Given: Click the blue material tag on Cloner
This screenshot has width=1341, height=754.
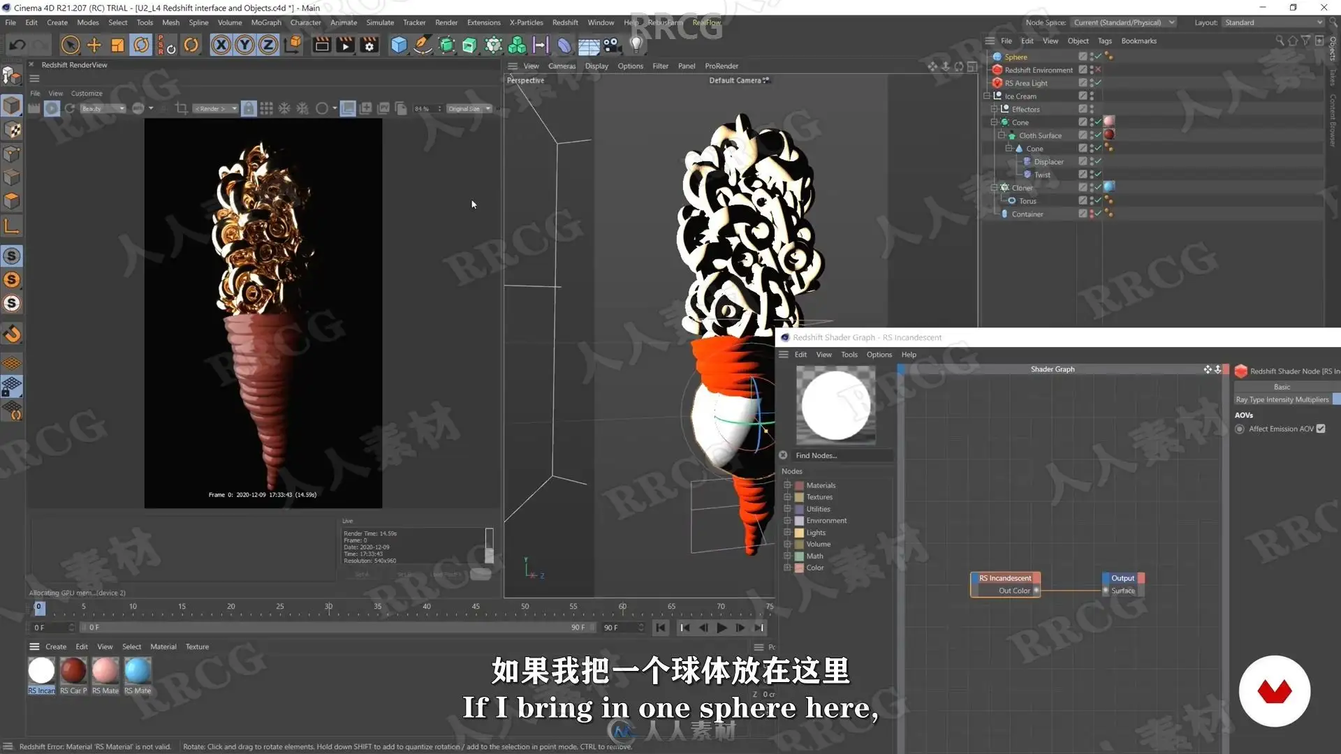Looking at the screenshot, I should [1108, 187].
